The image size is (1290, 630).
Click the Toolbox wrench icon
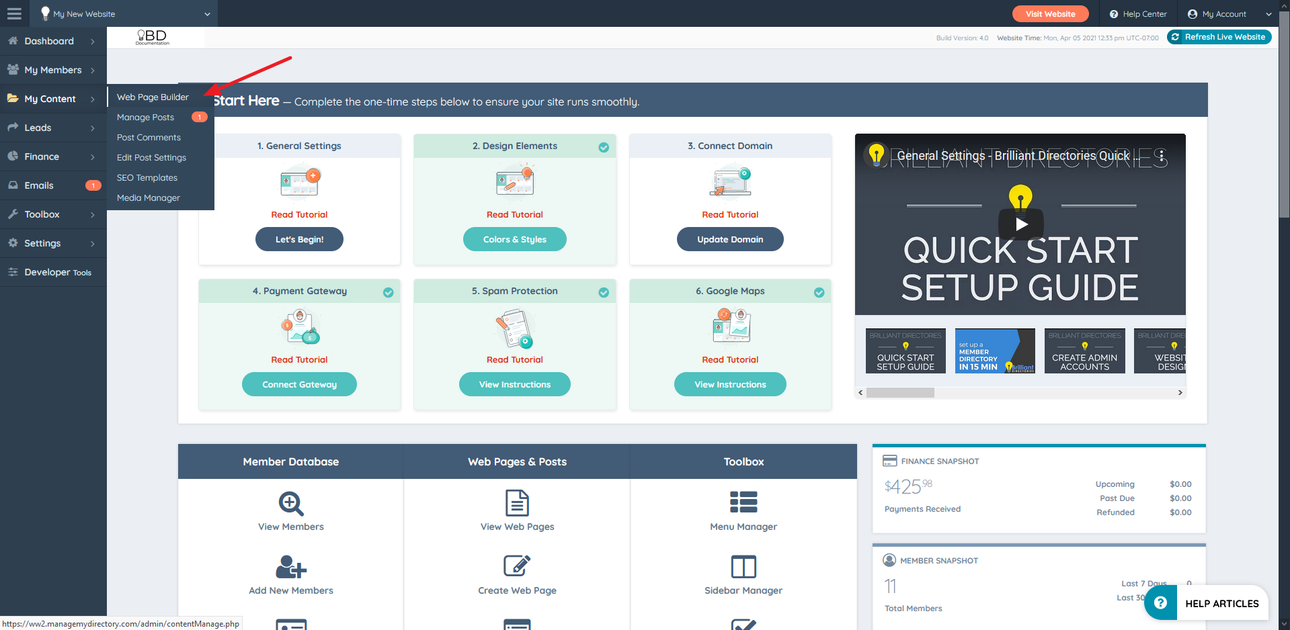coord(13,214)
